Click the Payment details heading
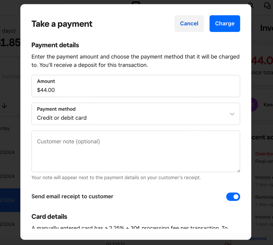The height and width of the screenshot is (245, 273). tap(55, 45)
